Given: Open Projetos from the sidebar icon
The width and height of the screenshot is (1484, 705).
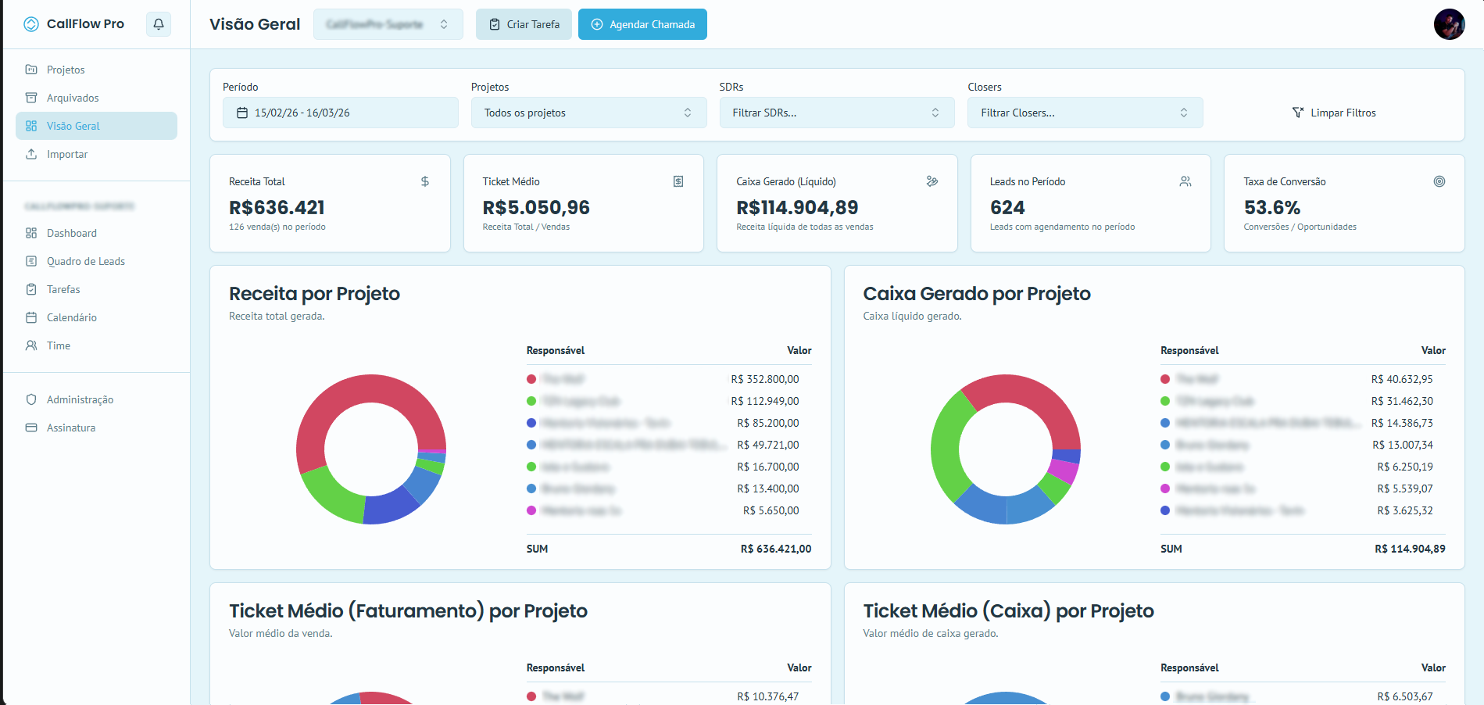Looking at the screenshot, I should coord(31,70).
